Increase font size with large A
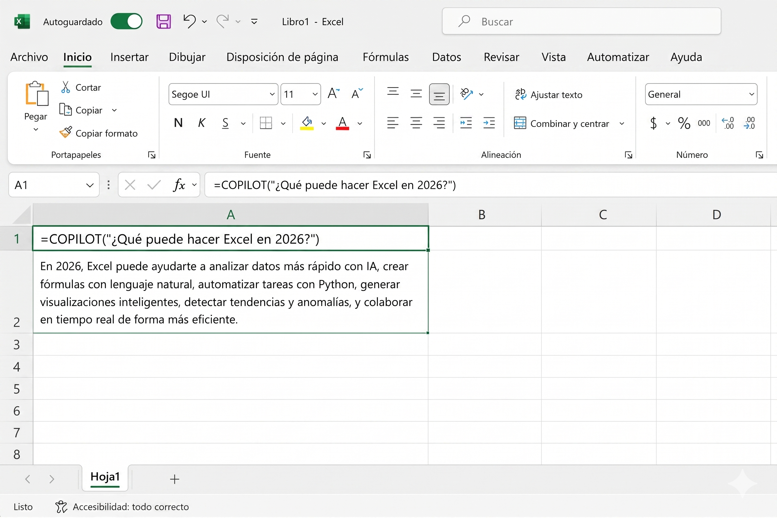The height and width of the screenshot is (518, 777). (x=333, y=94)
